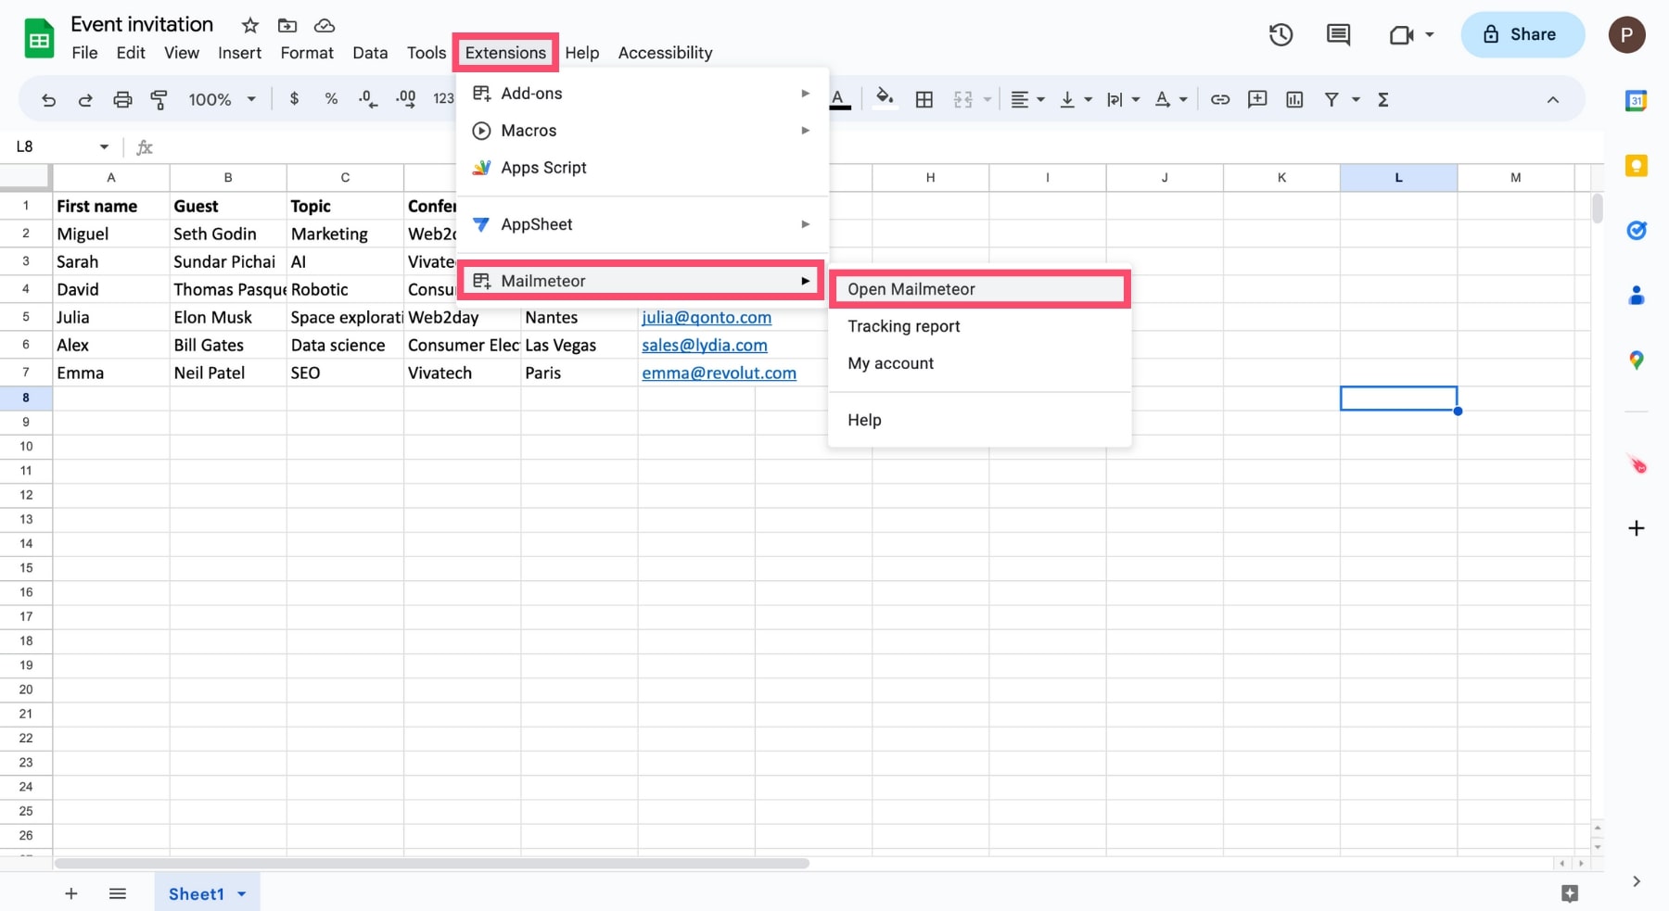Image resolution: width=1669 pixels, height=911 pixels.
Task: Collapse the toolbar with chevron
Action: point(1553,99)
